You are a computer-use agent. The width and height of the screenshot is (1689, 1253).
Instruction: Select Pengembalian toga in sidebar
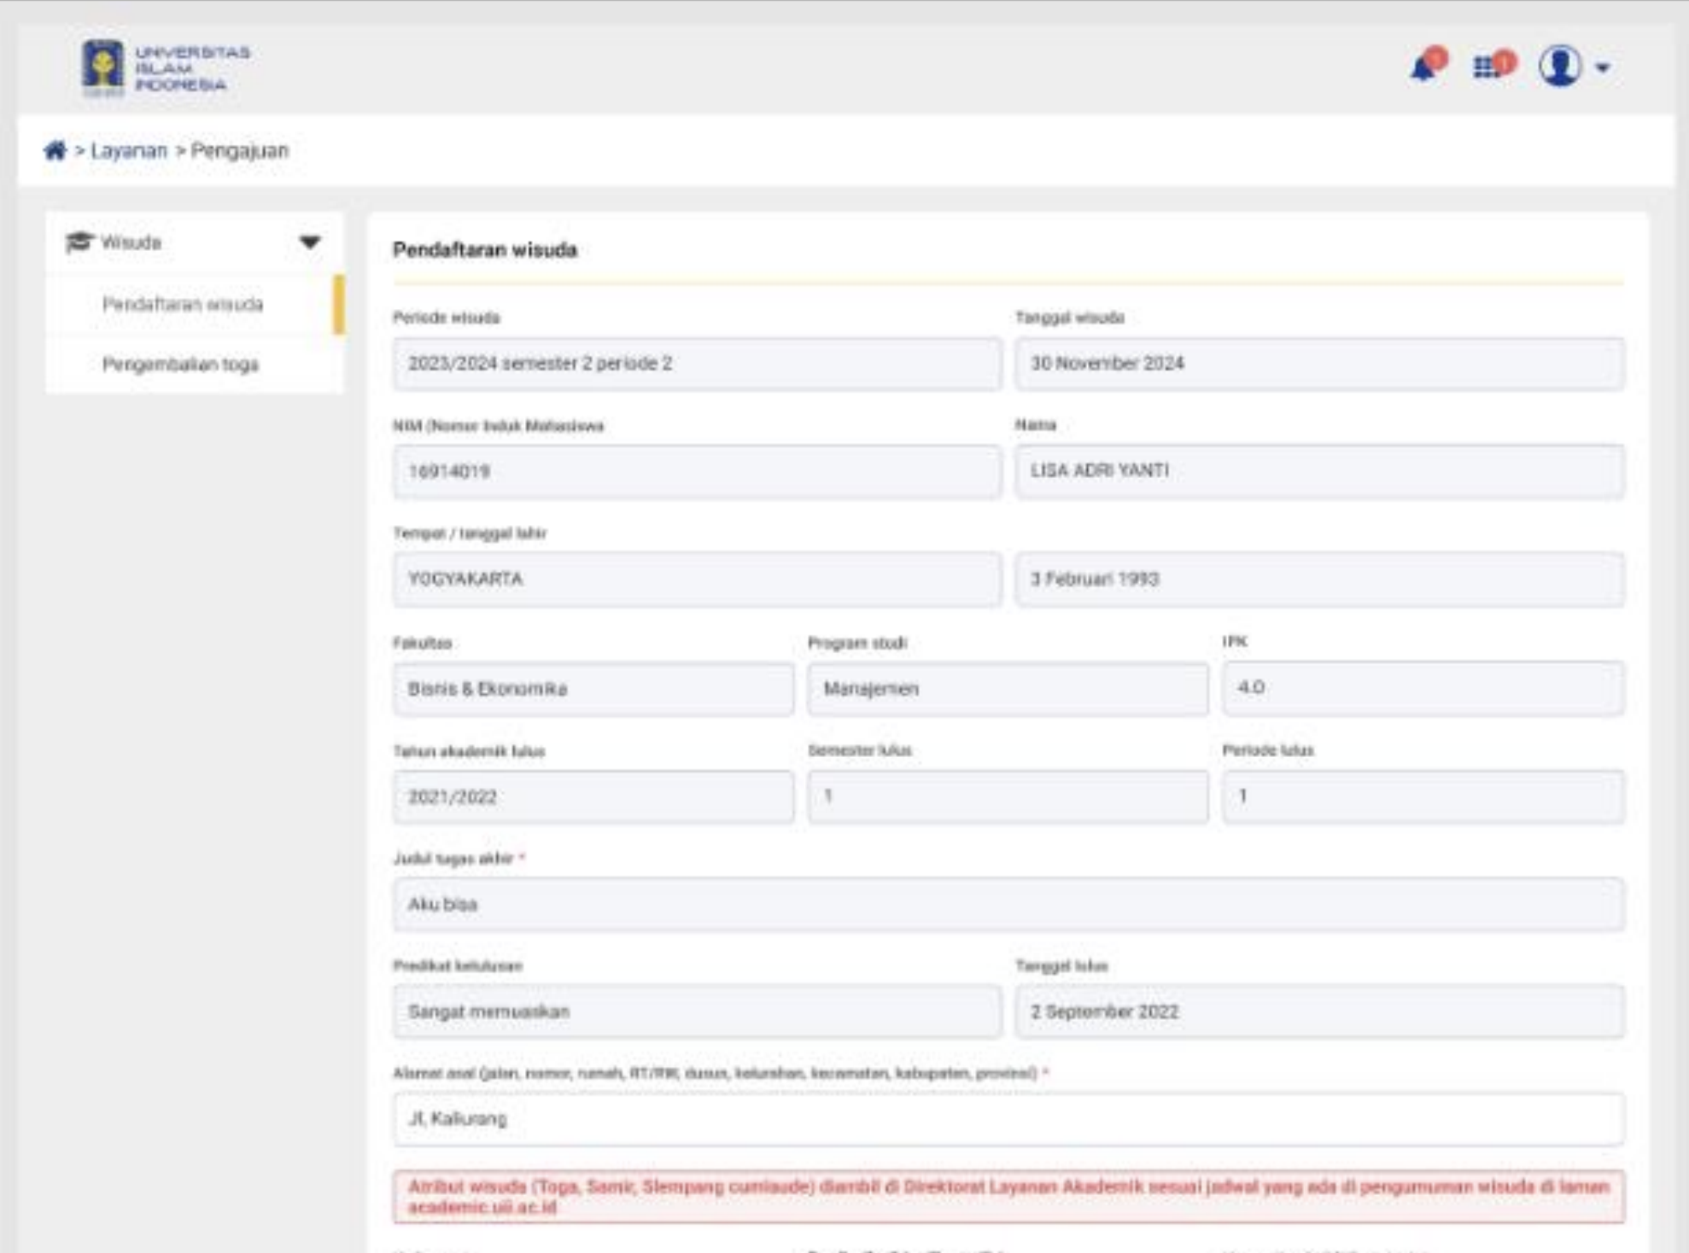click(x=180, y=364)
